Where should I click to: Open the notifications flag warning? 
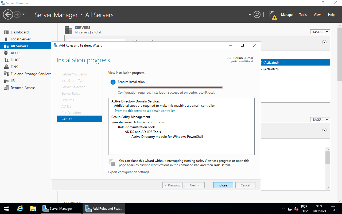pos(273,15)
